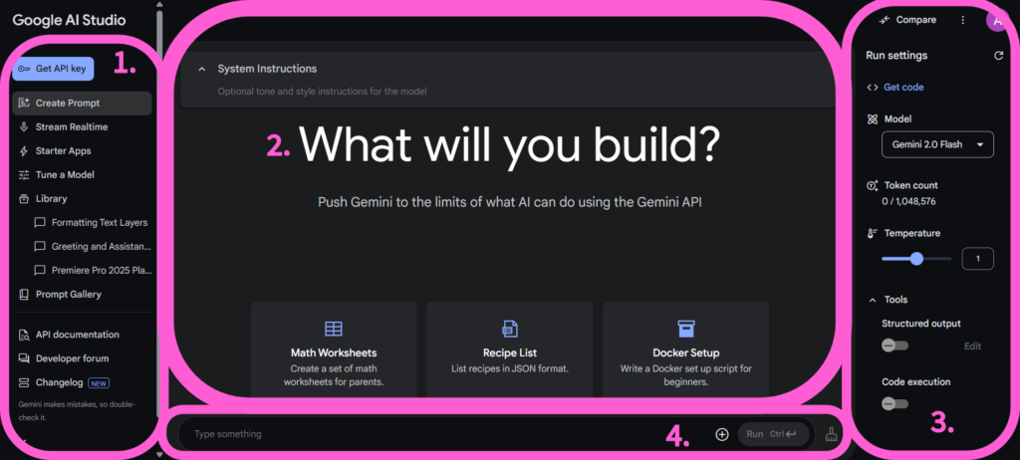Select the Math Worksheets card
This screenshot has height=460, width=1020.
[334, 349]
